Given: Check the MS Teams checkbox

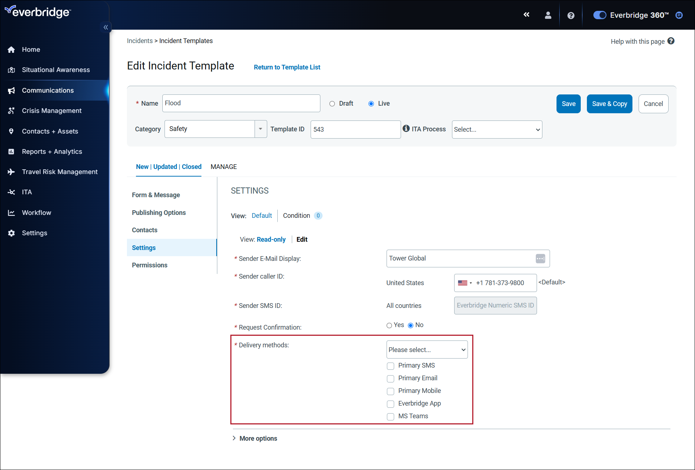Looking at the screenshot, I should (391, 416).
